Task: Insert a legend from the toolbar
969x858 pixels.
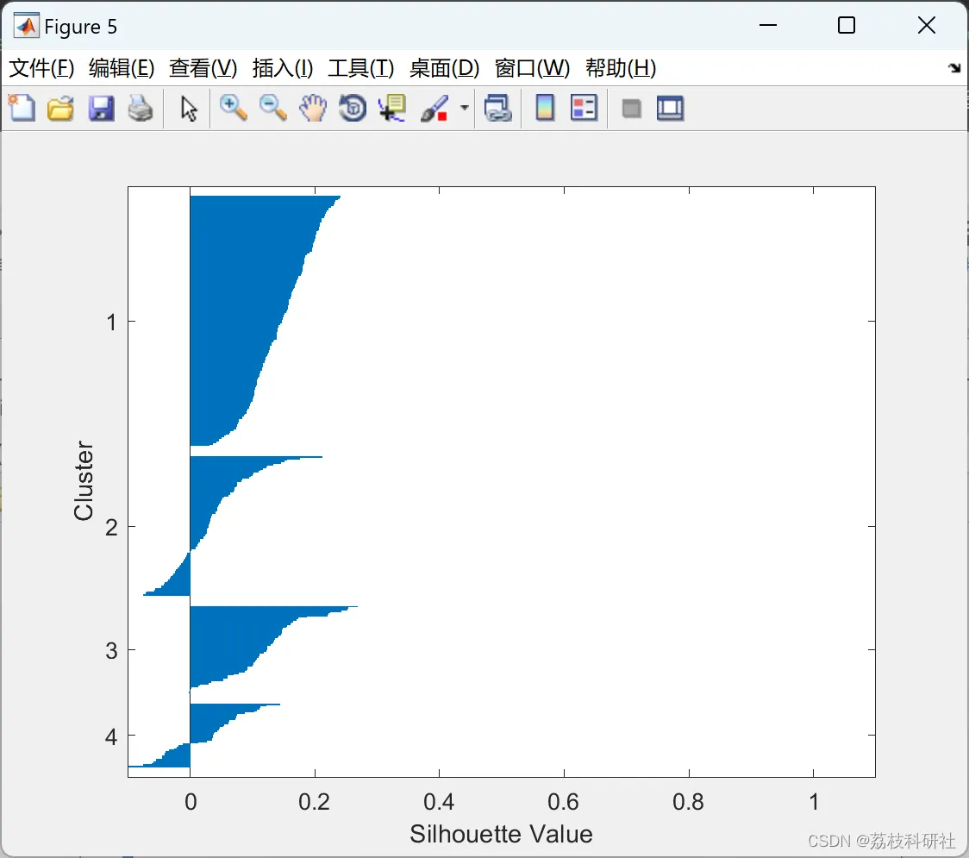Action: tap(584, 108)
